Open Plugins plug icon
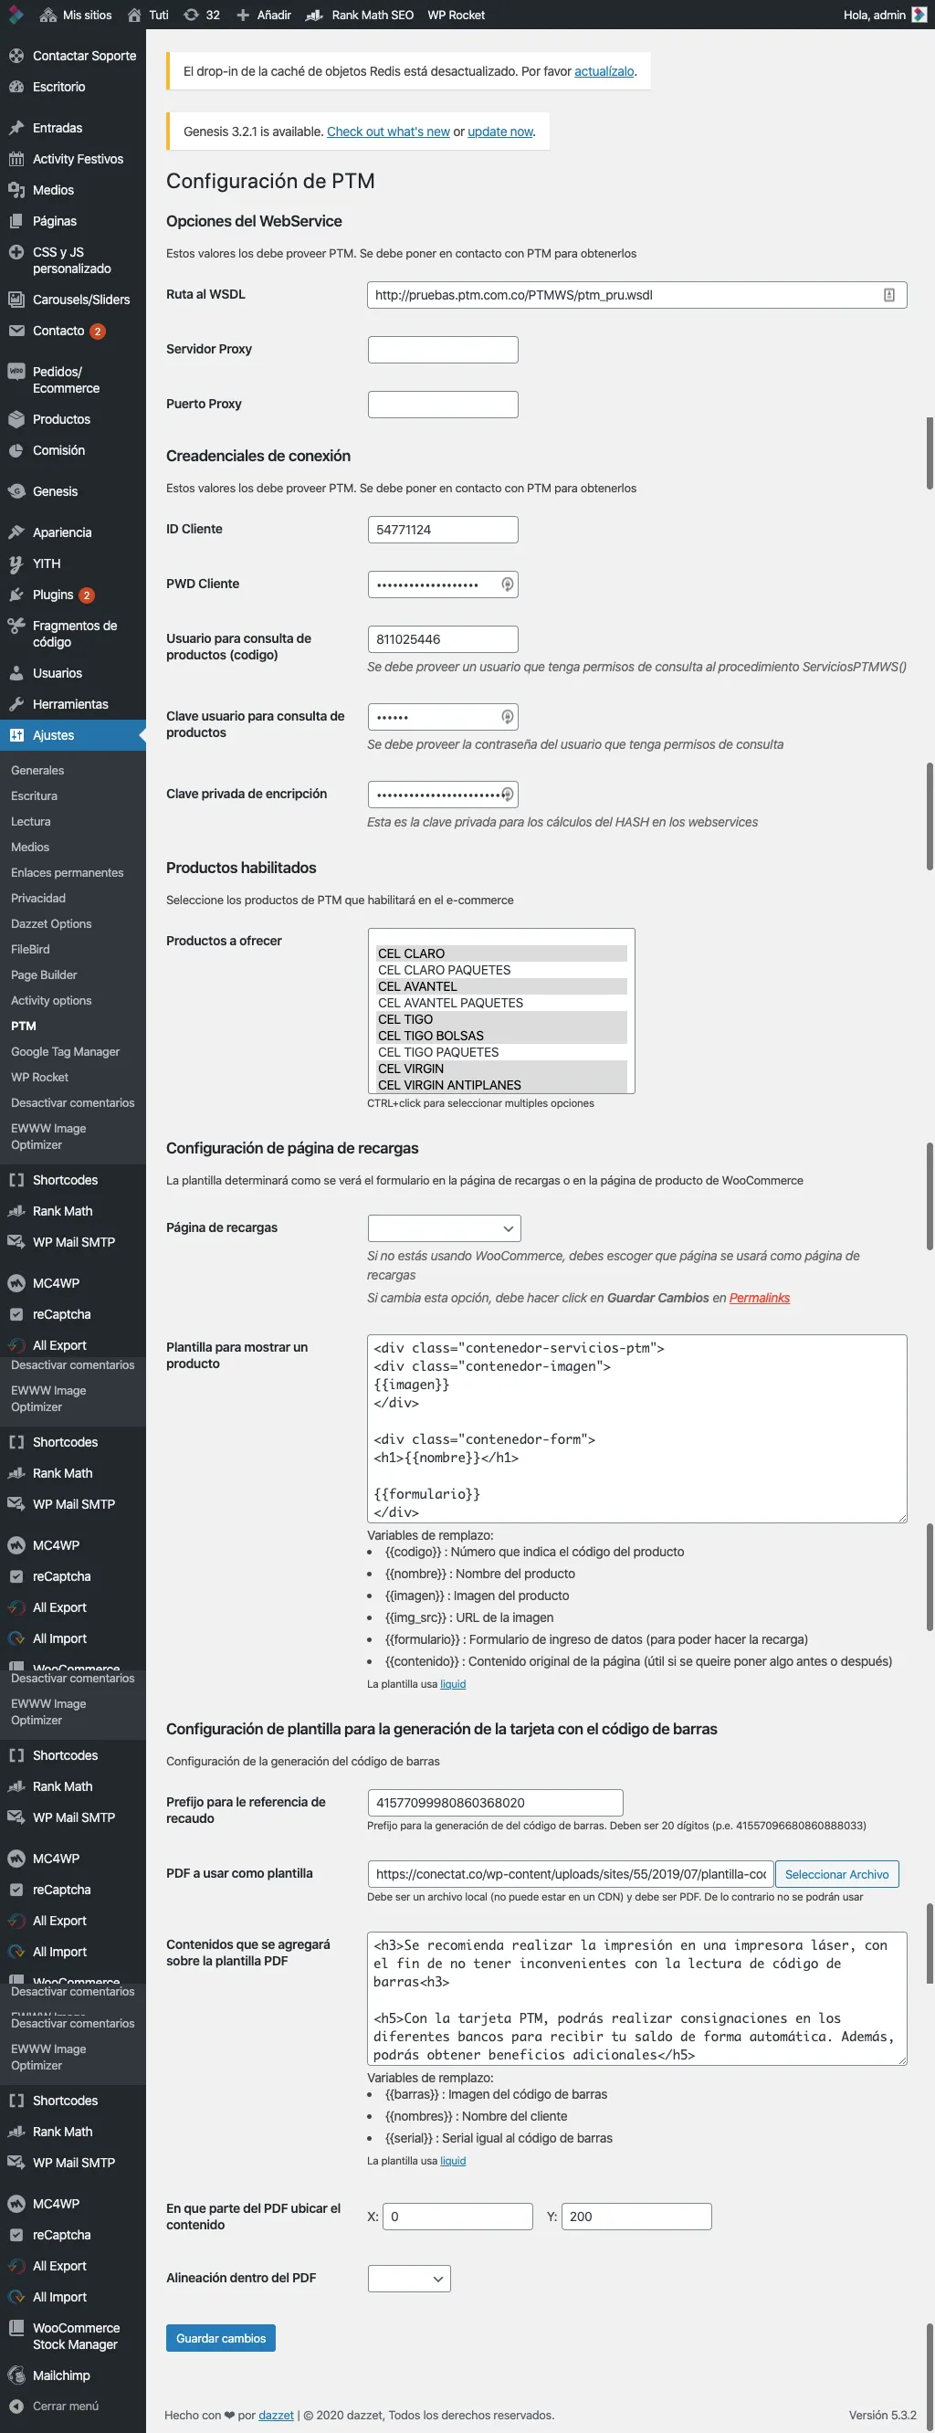The height and width of the screenshot is (2433, 935). (x=16, y=596)
